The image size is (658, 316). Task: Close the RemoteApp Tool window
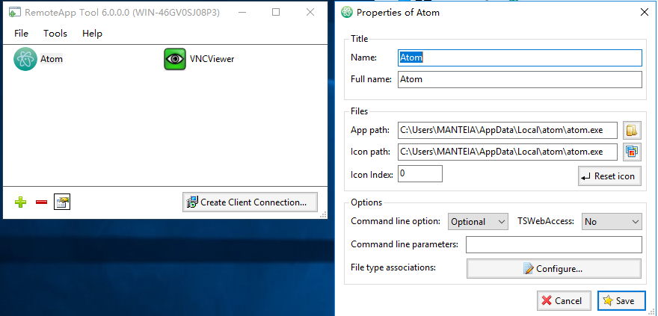tap(310, 12)
